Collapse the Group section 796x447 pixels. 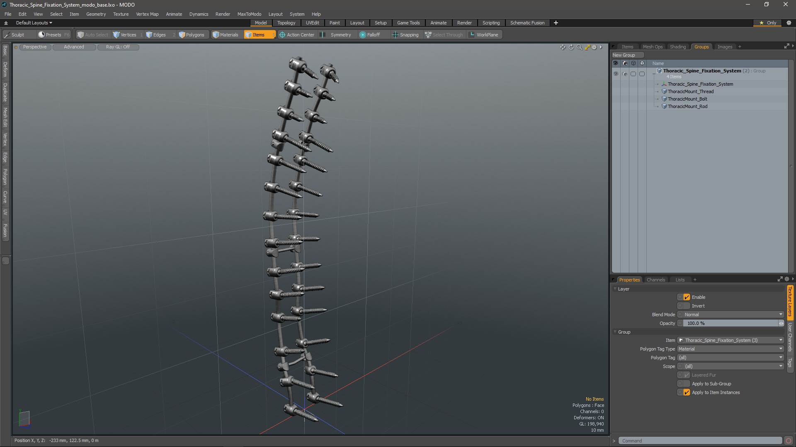615,332
